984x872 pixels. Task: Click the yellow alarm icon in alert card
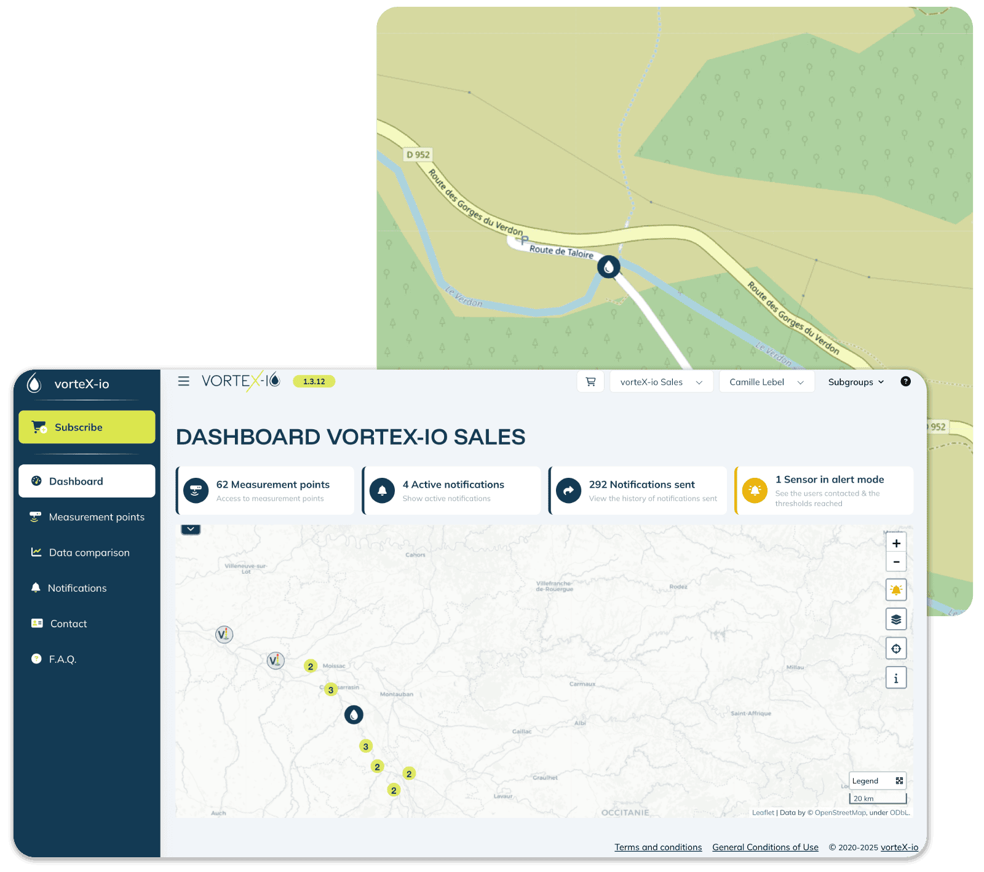755,490
